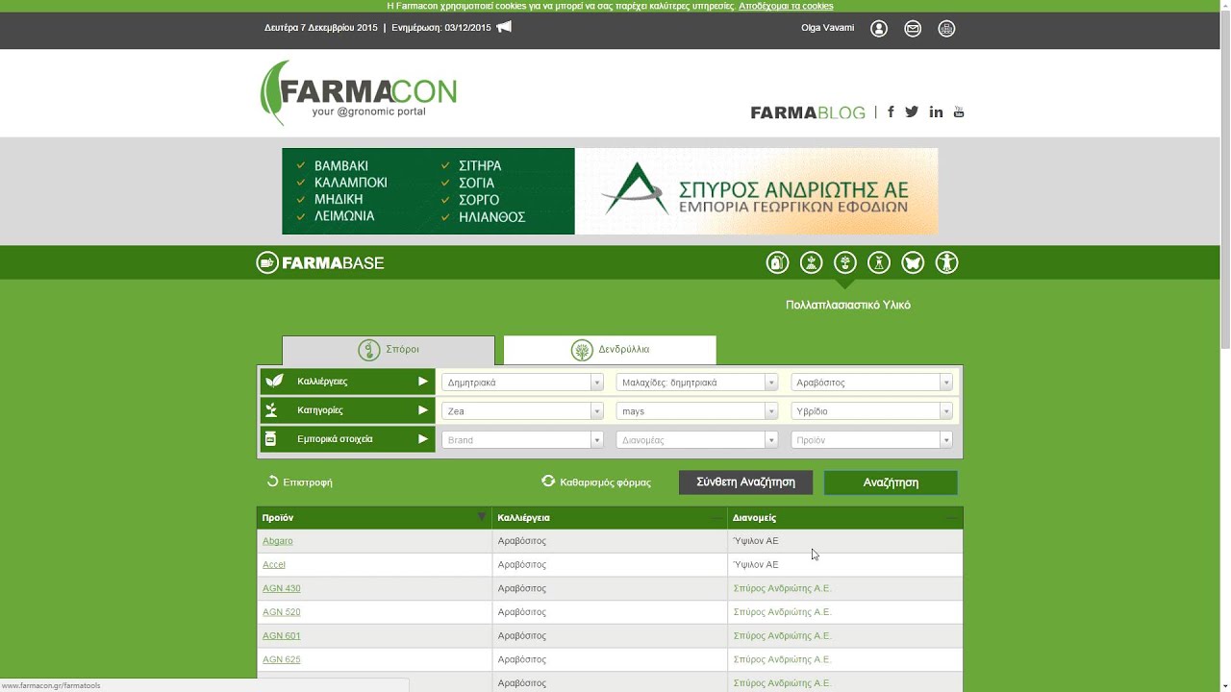Click the Αναζήτηση search button
1231x692 pixels.
[891, 482]
